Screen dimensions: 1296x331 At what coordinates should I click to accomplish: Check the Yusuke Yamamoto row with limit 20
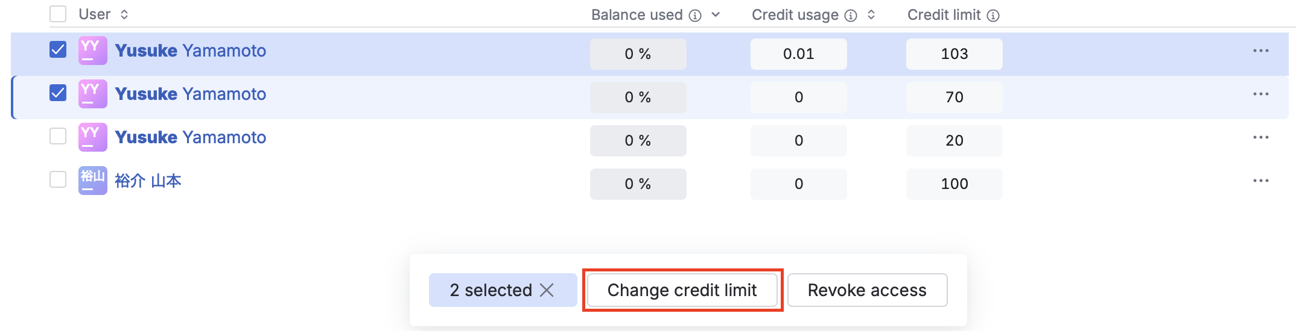[58, 136]
